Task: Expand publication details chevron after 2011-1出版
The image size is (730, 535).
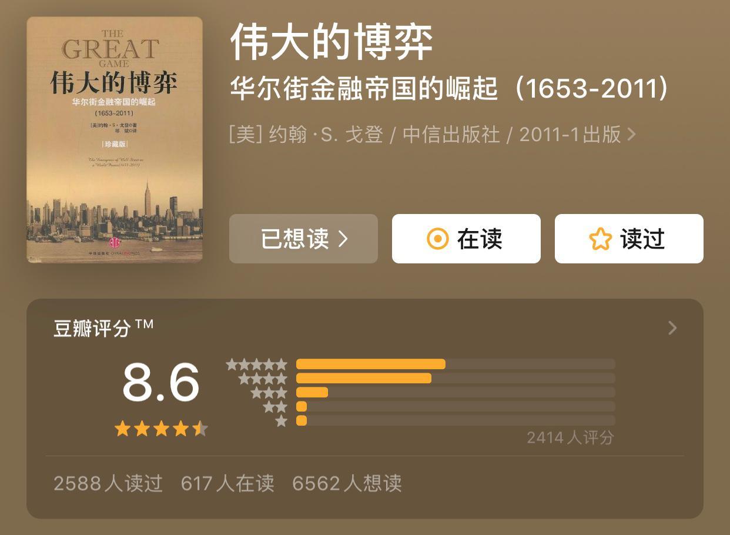Action: [x=632, y=135]
